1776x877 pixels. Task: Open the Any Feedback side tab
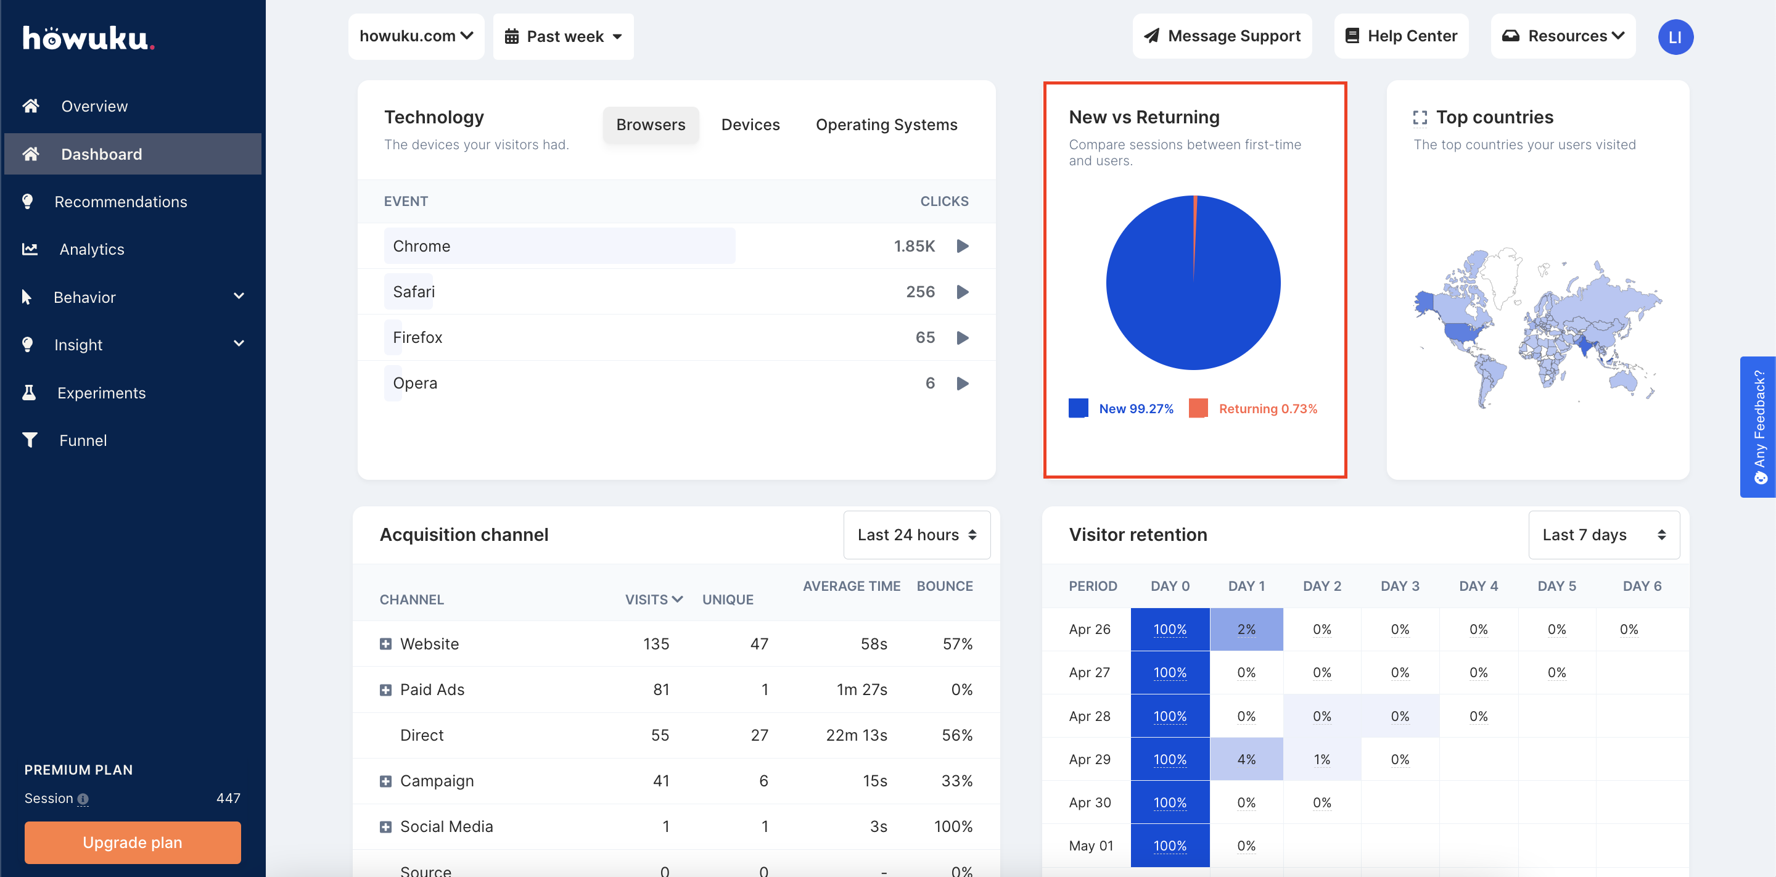[1758, 426]
